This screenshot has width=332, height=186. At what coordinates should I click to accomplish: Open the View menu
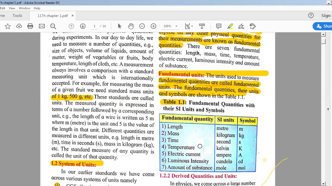12,8
